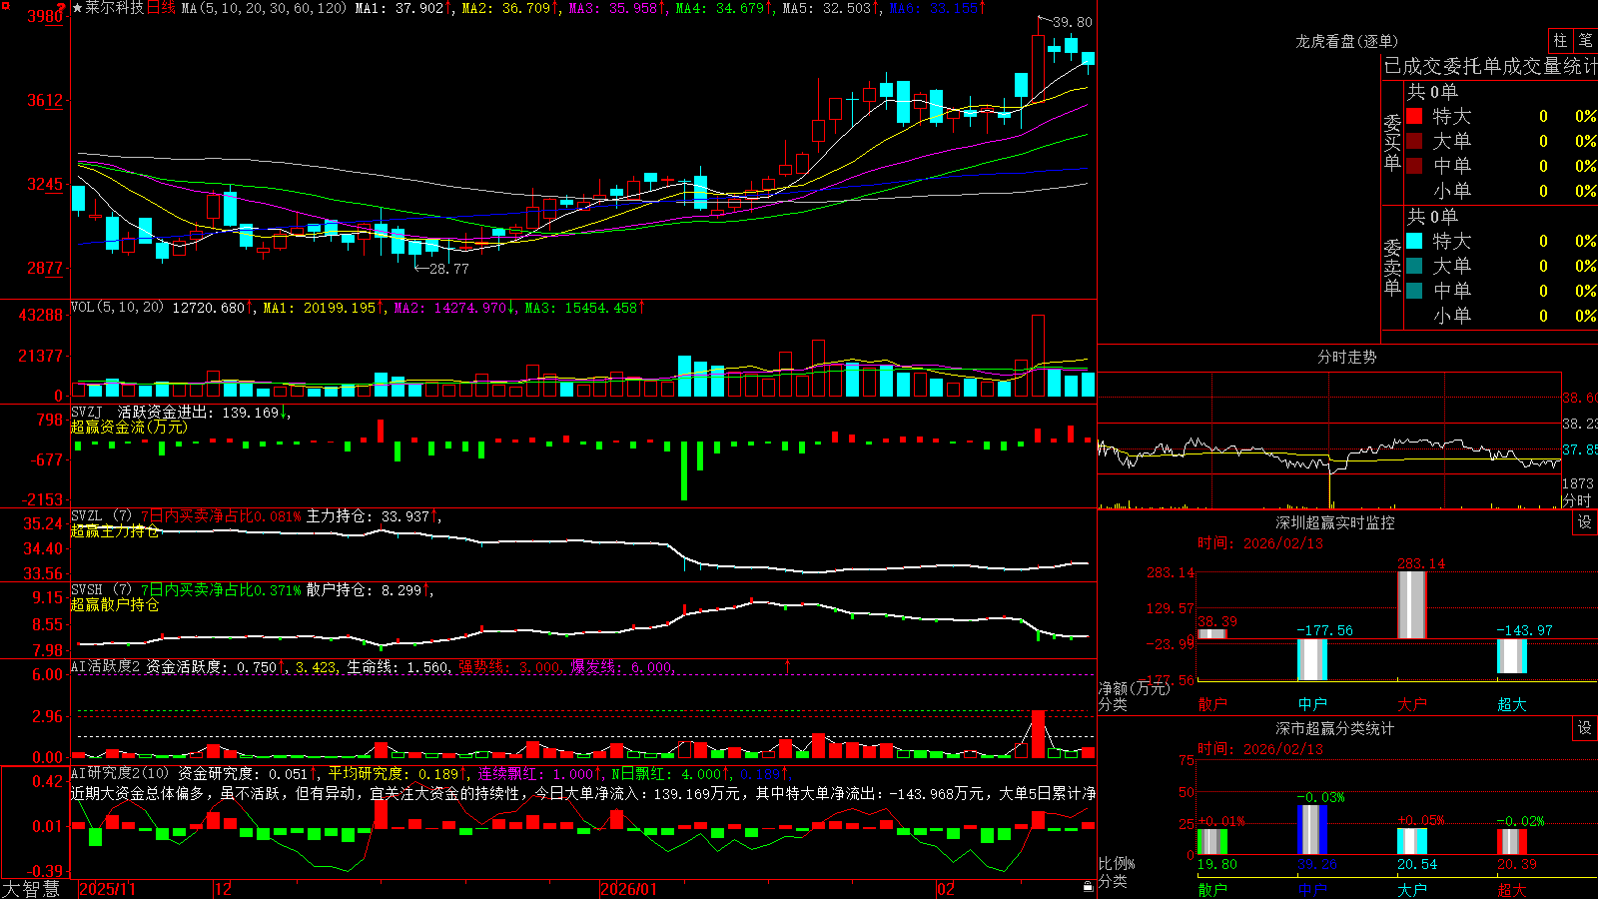Click the 38.39 散户 bar in 实时监控
This screenshot has width=1598, height=899.
point(1211,633)
